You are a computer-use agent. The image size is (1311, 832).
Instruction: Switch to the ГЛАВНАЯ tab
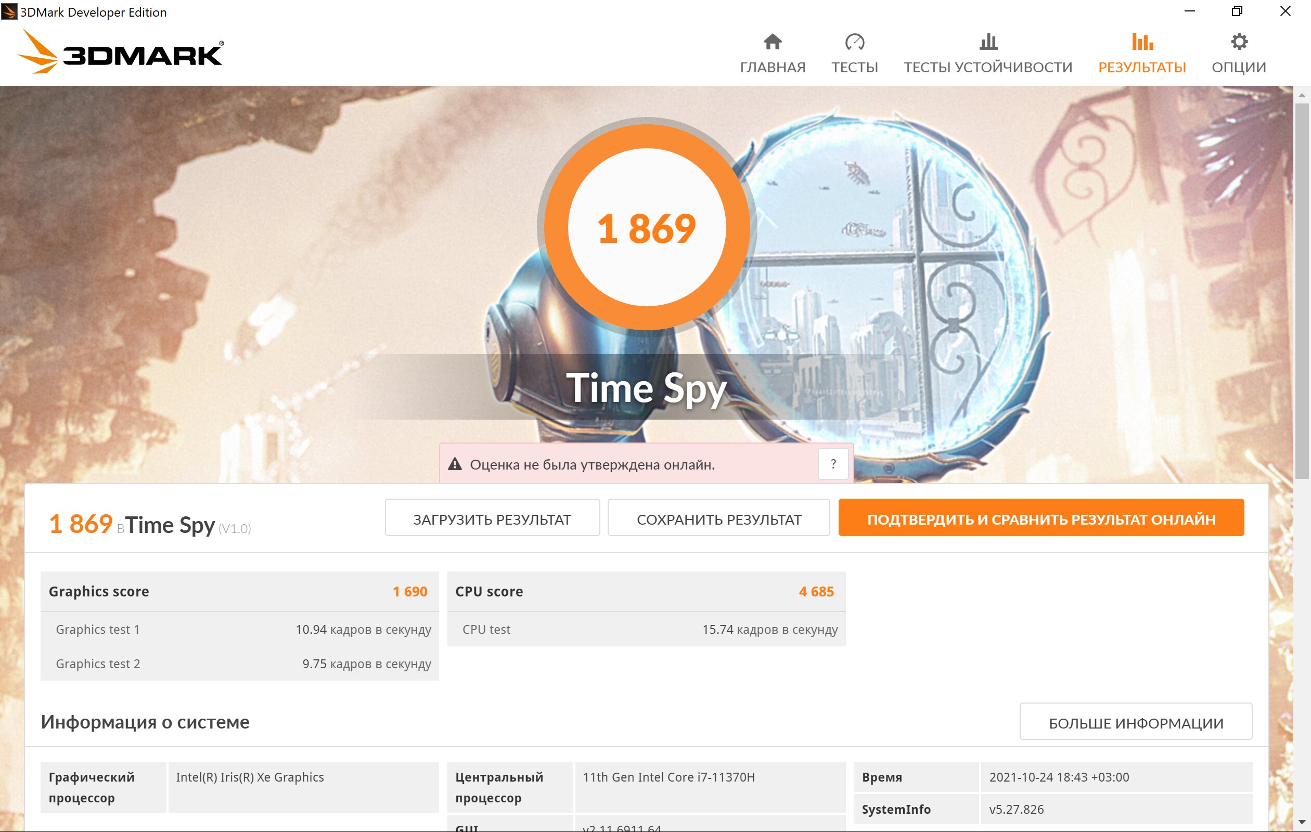click(773, 68)
